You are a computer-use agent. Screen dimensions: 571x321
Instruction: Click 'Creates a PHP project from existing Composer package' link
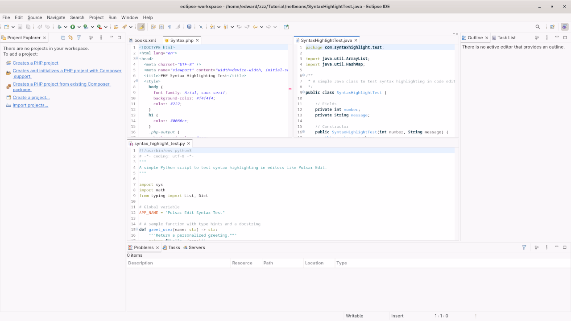62,86
